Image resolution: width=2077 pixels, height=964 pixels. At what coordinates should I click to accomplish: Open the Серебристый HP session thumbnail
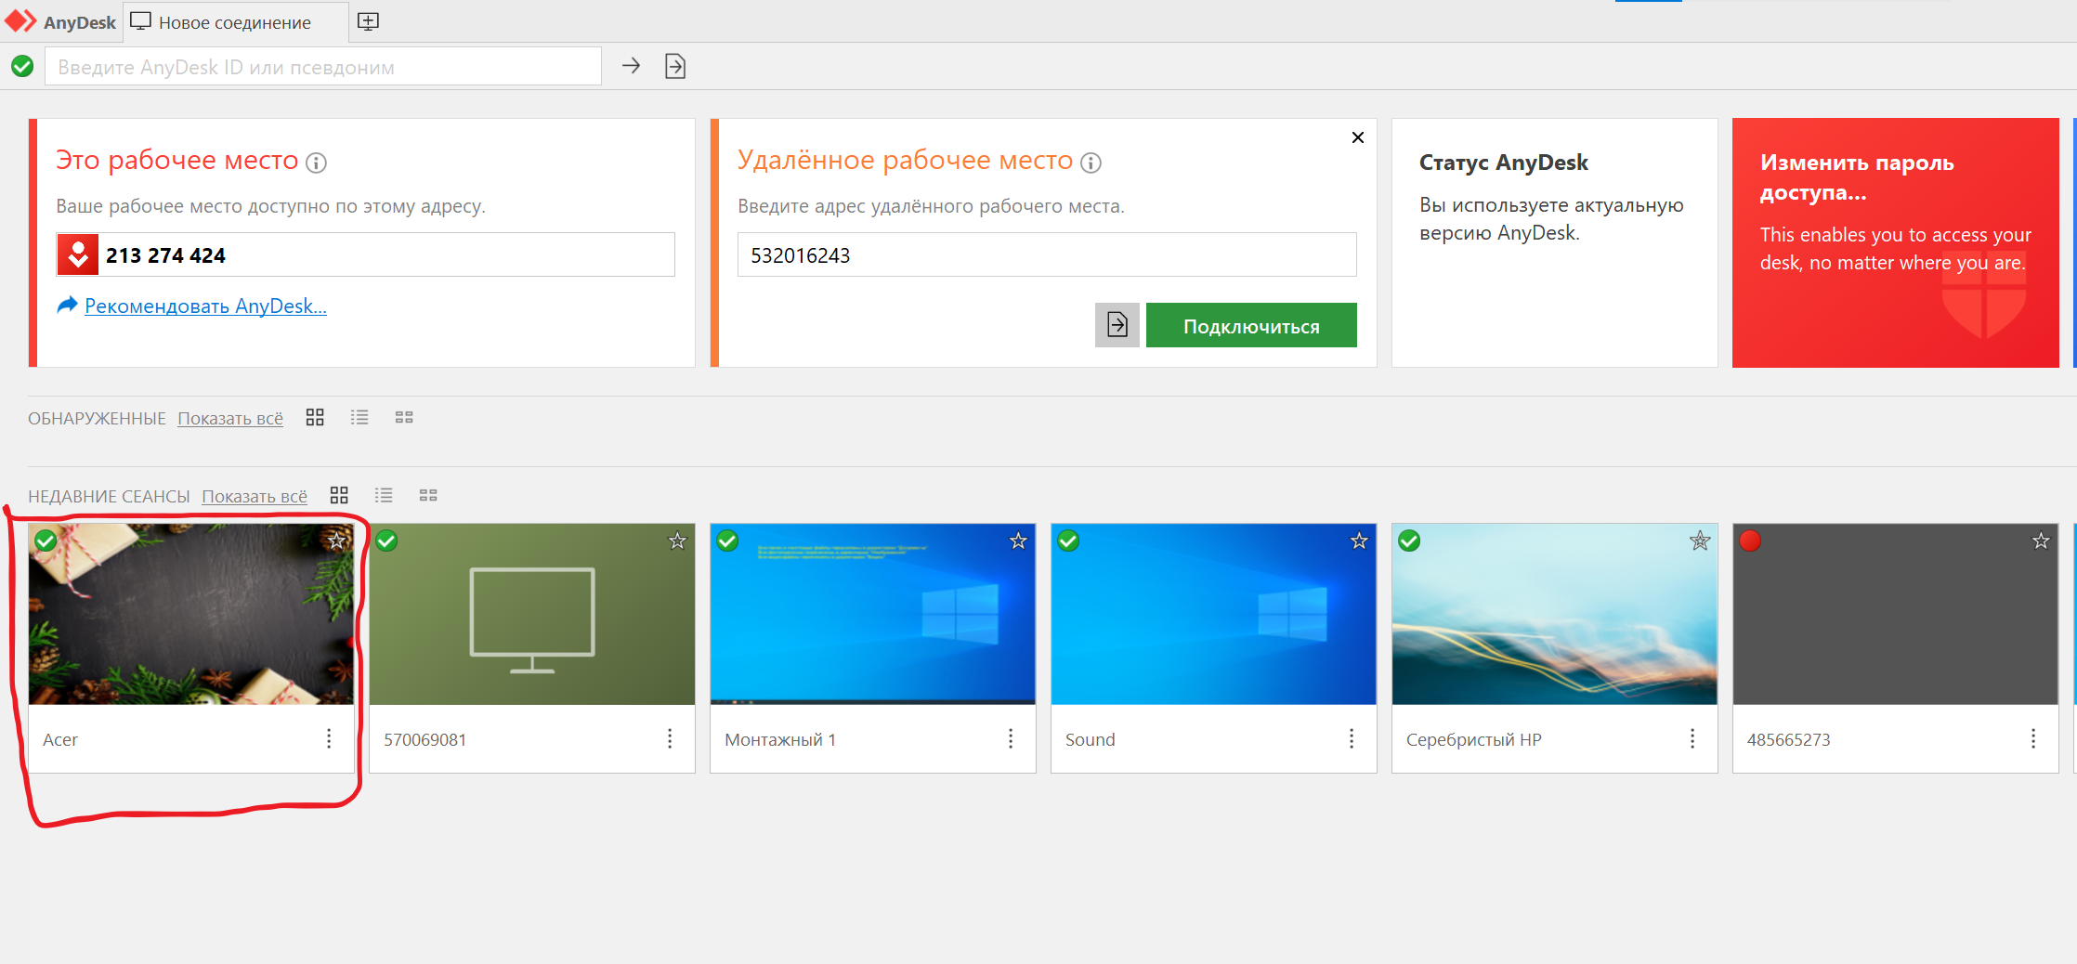[1555, 614]
